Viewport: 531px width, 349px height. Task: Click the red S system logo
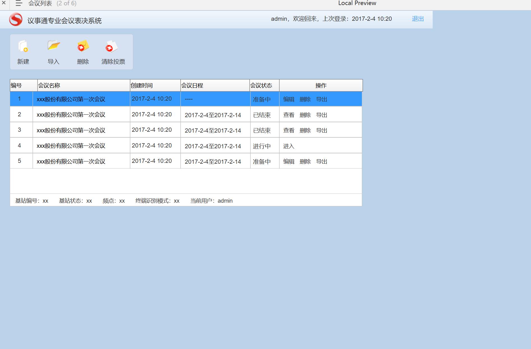pyautogui.click(x=16, y=20)
